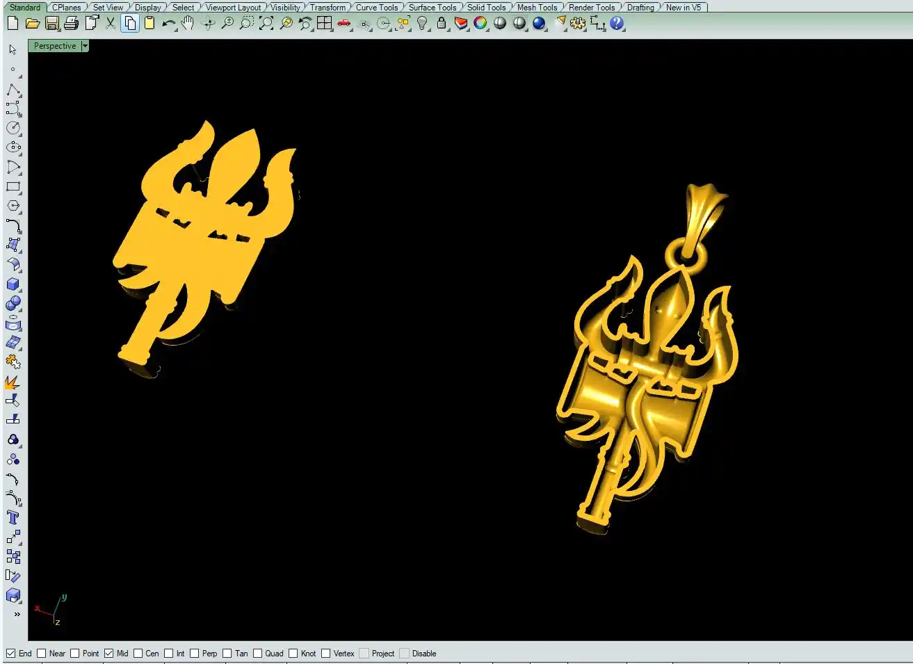The width and height of the screenshot is (913, 664).
Task: Open the Mesh Tools tab
Action: [x=537, y=8]
